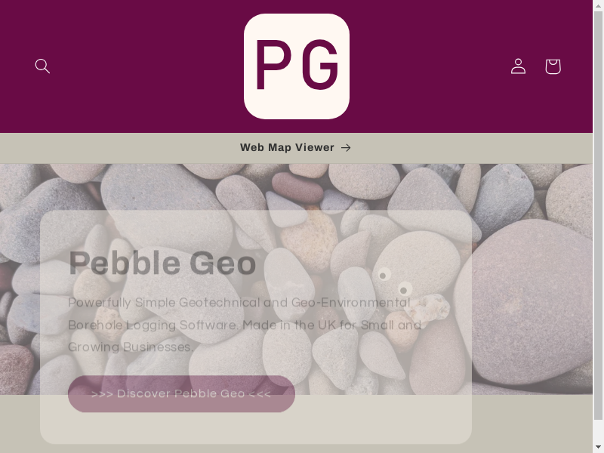Click scrollbar track below the thumb
Screen dimensions: 604x453
click(x=598, y=431)
